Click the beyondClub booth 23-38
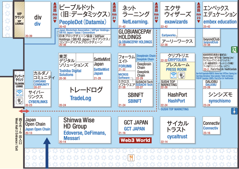This screenshot has width=239, height=169. tap(211, 42)
